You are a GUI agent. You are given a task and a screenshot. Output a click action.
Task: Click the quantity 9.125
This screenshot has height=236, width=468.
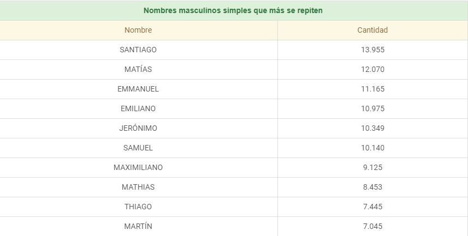pos(372,167)
